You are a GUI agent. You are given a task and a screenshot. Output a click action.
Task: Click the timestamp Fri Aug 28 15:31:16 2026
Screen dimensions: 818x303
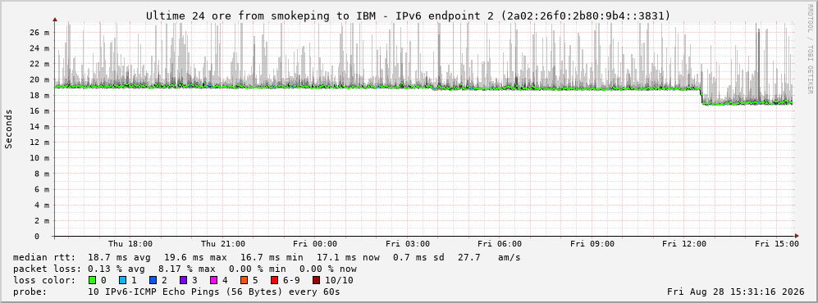pos(736,292)
